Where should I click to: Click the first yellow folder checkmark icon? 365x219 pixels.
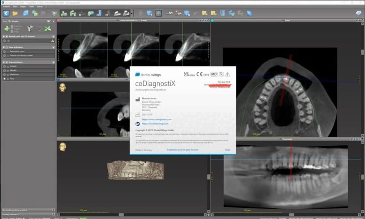coord(205,13)
